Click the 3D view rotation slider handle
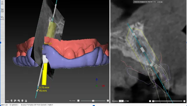Image resolution: width=187 pixels, height=106 pixels. [x=93, y=101]
